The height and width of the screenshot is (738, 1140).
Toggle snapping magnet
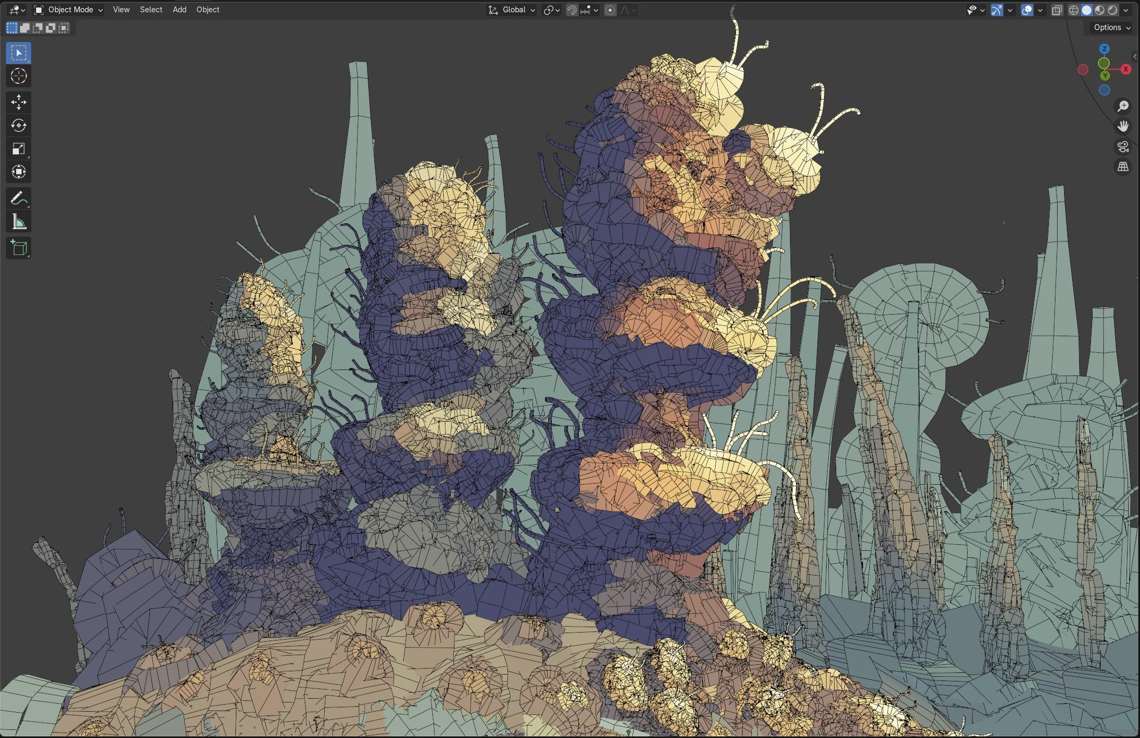[572, 10]
